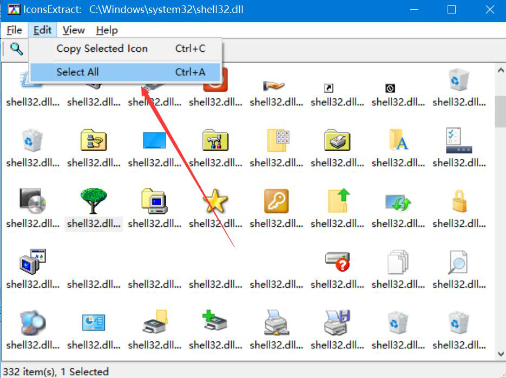Click the status bar item count text
The width and height of the screenshot is (506, 378).
click(56, 372)
